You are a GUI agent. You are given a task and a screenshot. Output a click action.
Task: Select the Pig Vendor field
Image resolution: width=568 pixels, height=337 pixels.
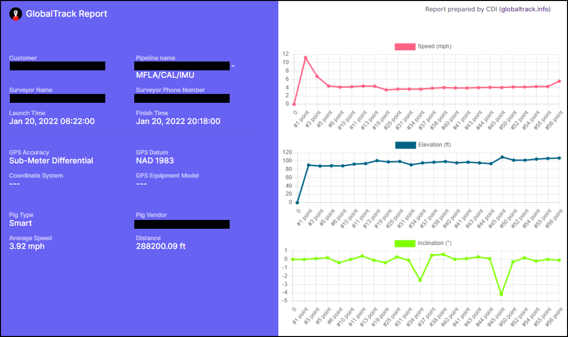point(182,224)
